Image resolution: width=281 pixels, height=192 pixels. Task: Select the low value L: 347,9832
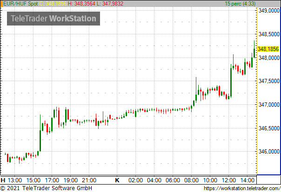[x=110, y=4]
